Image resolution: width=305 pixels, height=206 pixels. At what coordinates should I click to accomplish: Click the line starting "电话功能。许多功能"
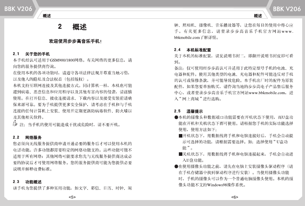[x=72, y=150]
